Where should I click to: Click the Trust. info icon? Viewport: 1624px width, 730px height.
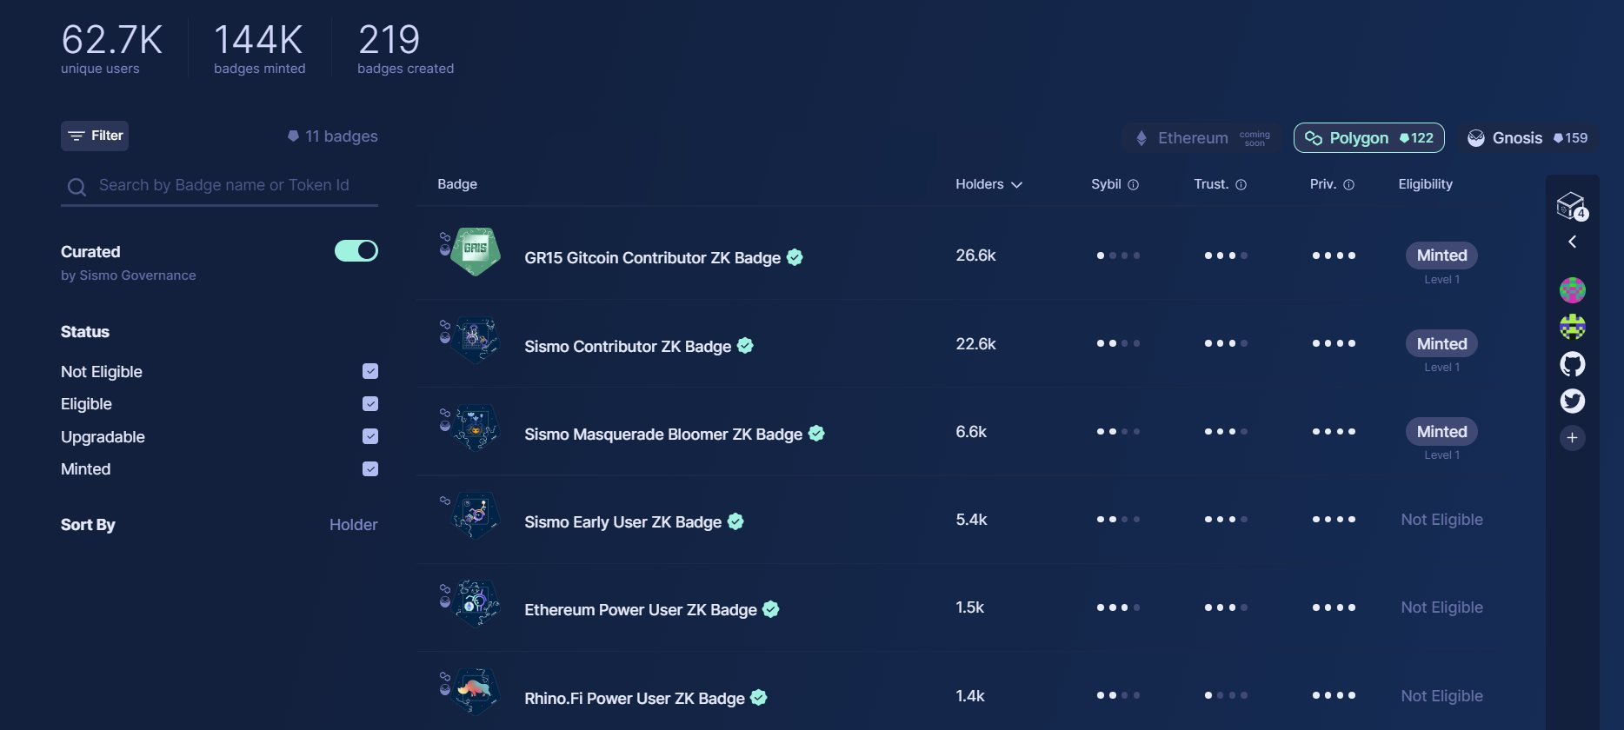[1241, 185]
